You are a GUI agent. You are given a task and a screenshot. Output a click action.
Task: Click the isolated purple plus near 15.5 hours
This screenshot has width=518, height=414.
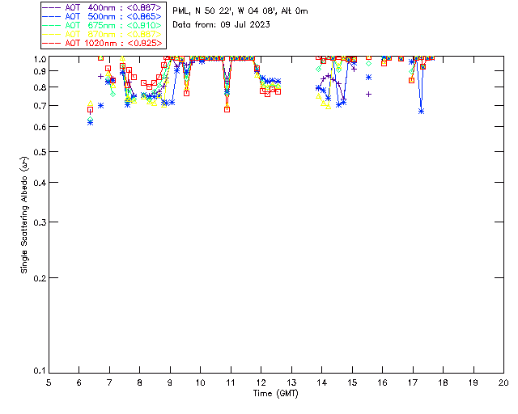coord(369,95)
